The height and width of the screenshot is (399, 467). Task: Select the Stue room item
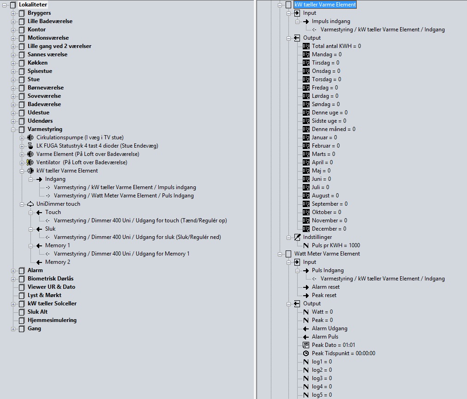34,79
